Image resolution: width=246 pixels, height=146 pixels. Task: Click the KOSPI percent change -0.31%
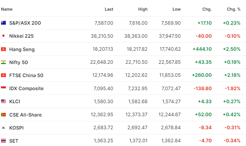point(233,127)
